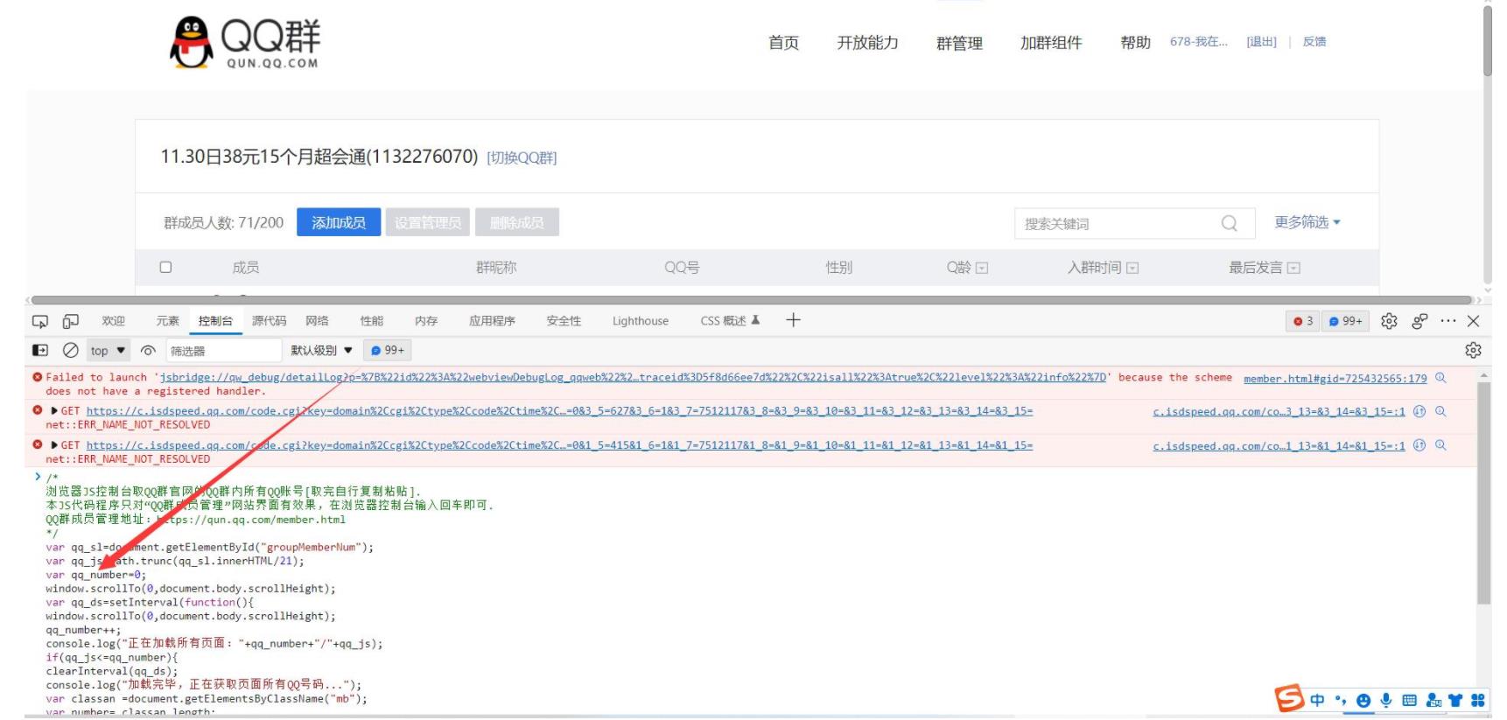This screenshot has width=1507, height=720.
Task: Click the Sogou S input method icon
Action: pyautogui.click(x=1288, y=699)
